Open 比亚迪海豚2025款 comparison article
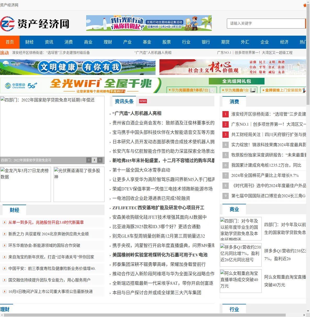310x317 pixels. coord(156,227)
